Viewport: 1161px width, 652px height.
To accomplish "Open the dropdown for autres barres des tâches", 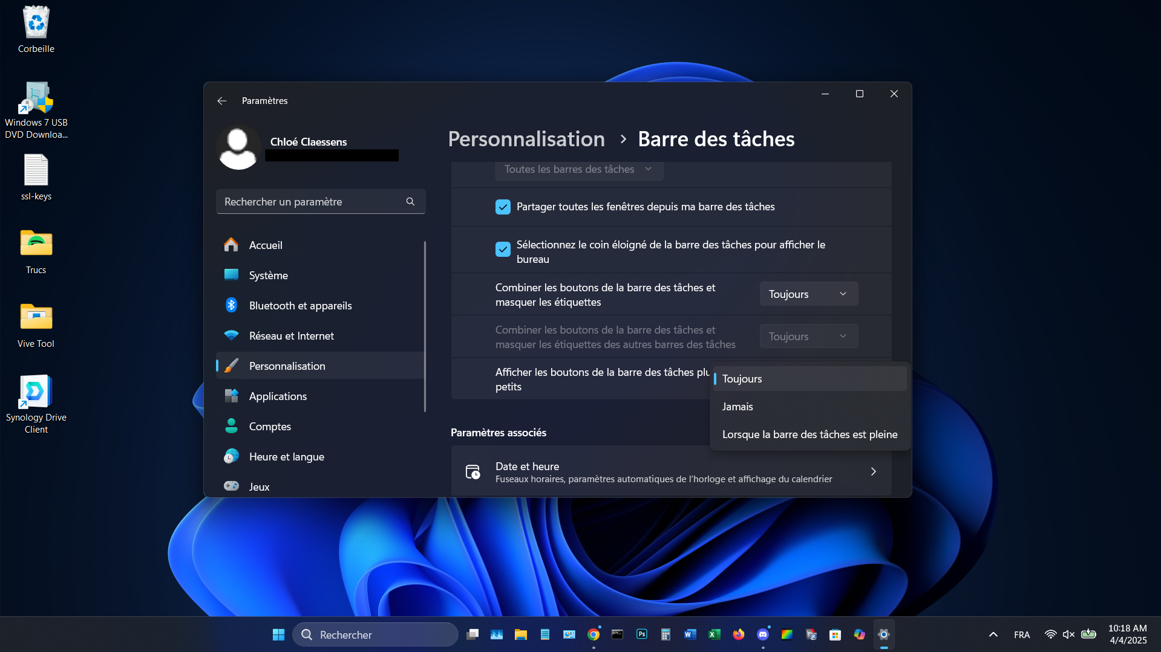I will 809,336.
